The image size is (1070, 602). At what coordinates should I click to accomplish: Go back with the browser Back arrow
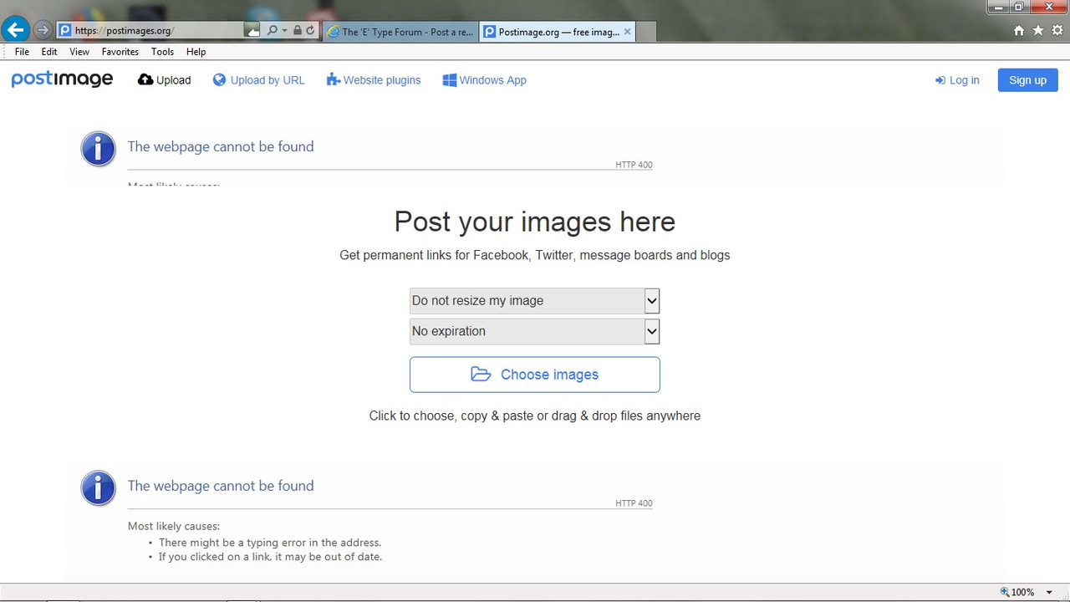(x=15, y=30)
